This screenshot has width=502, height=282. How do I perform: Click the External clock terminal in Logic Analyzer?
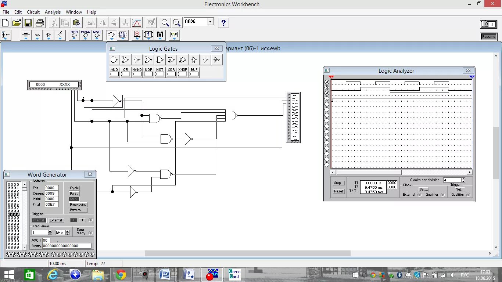pyautogui.click(x=419, y=195)
